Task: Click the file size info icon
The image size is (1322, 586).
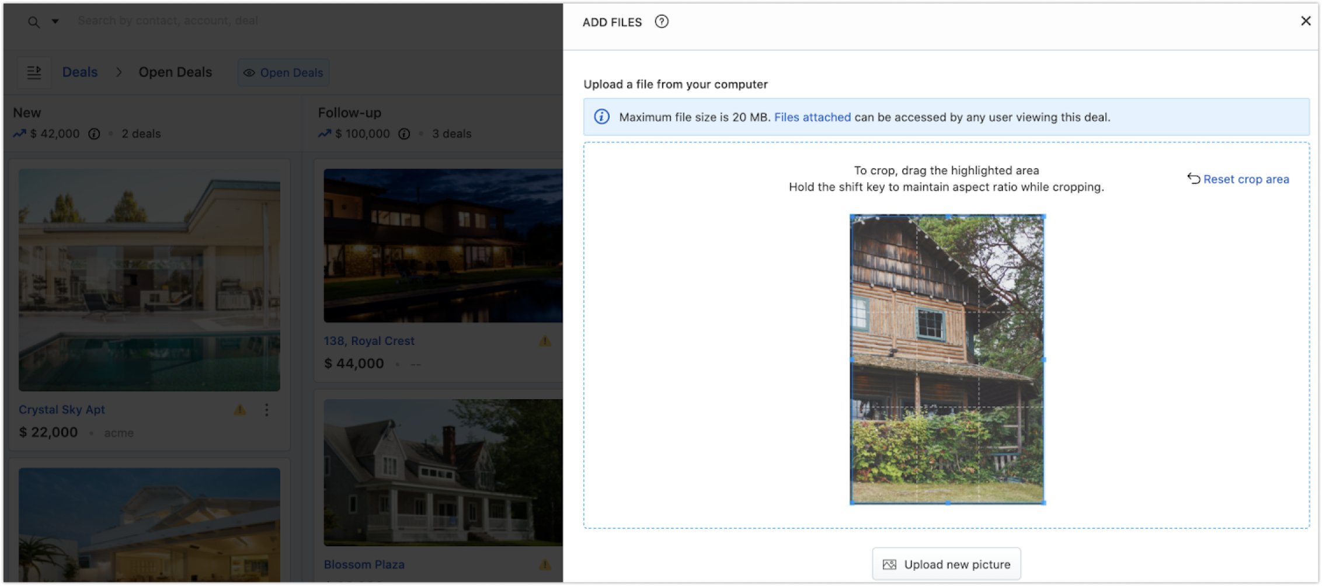Action: pyautogui.click(x=602, y=117)
